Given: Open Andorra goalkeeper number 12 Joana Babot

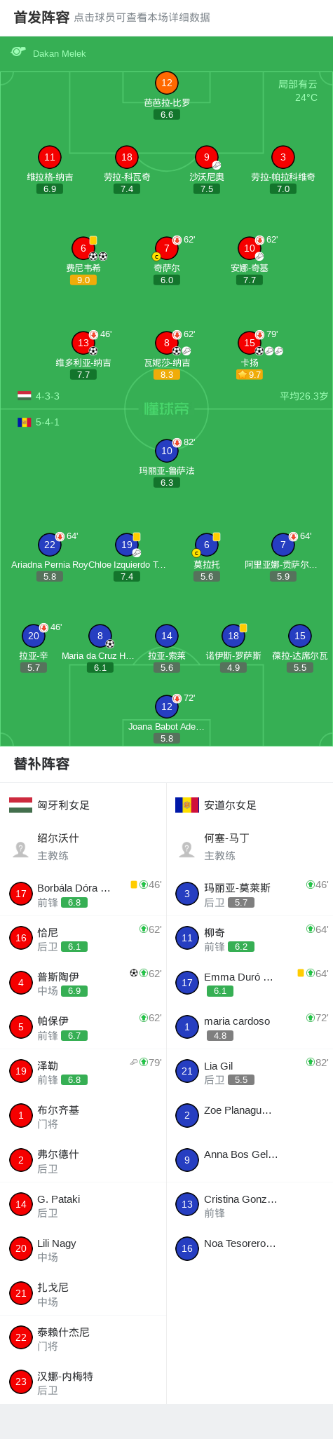Looking at the screenshot, I should coord(167,707).
